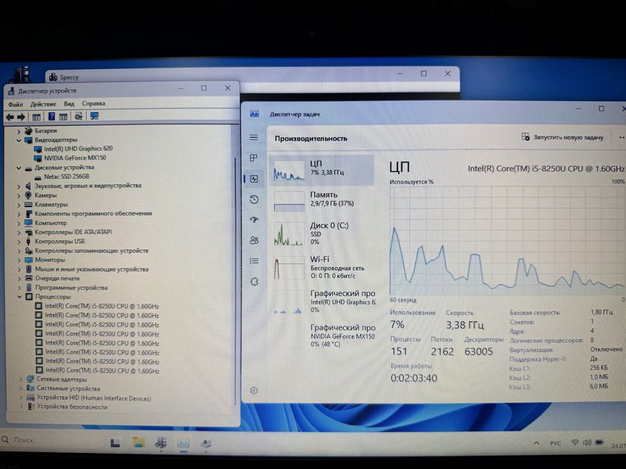
Task: Collapse the Дисковые устройства node
Action: (18, 168)
